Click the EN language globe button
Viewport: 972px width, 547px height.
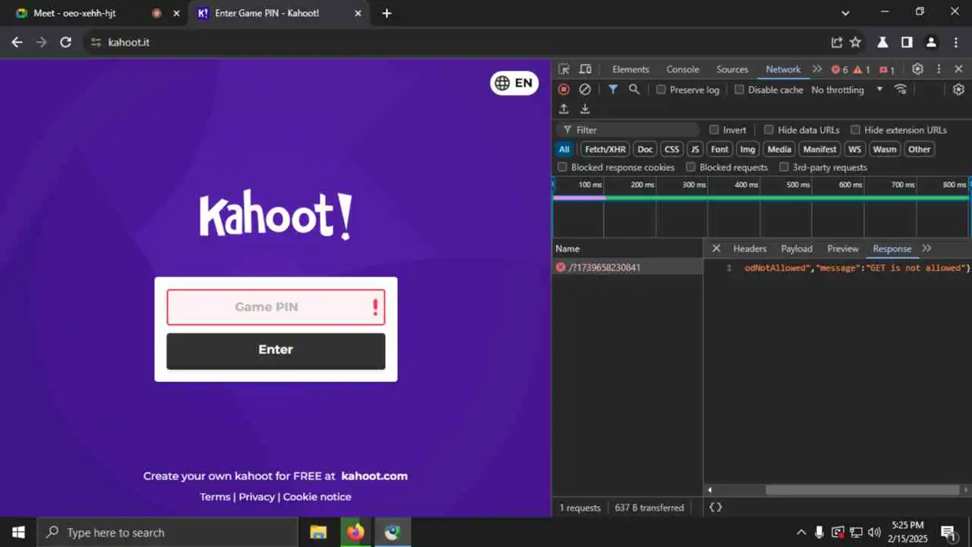click(x=514, y=83)
